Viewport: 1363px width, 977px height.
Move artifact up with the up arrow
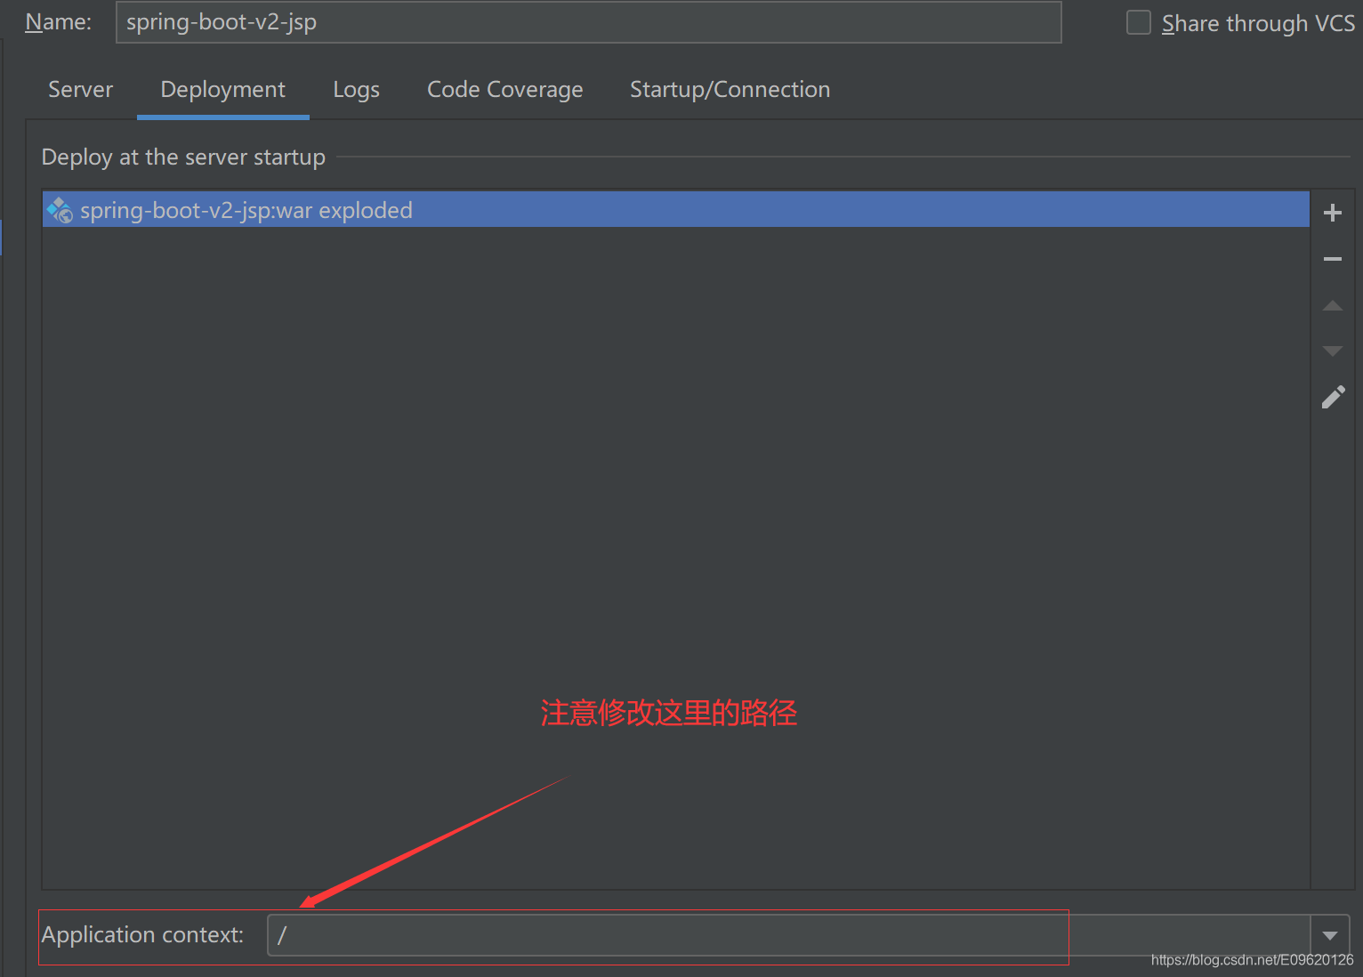pyautogui.click(x=1332, y=305)
